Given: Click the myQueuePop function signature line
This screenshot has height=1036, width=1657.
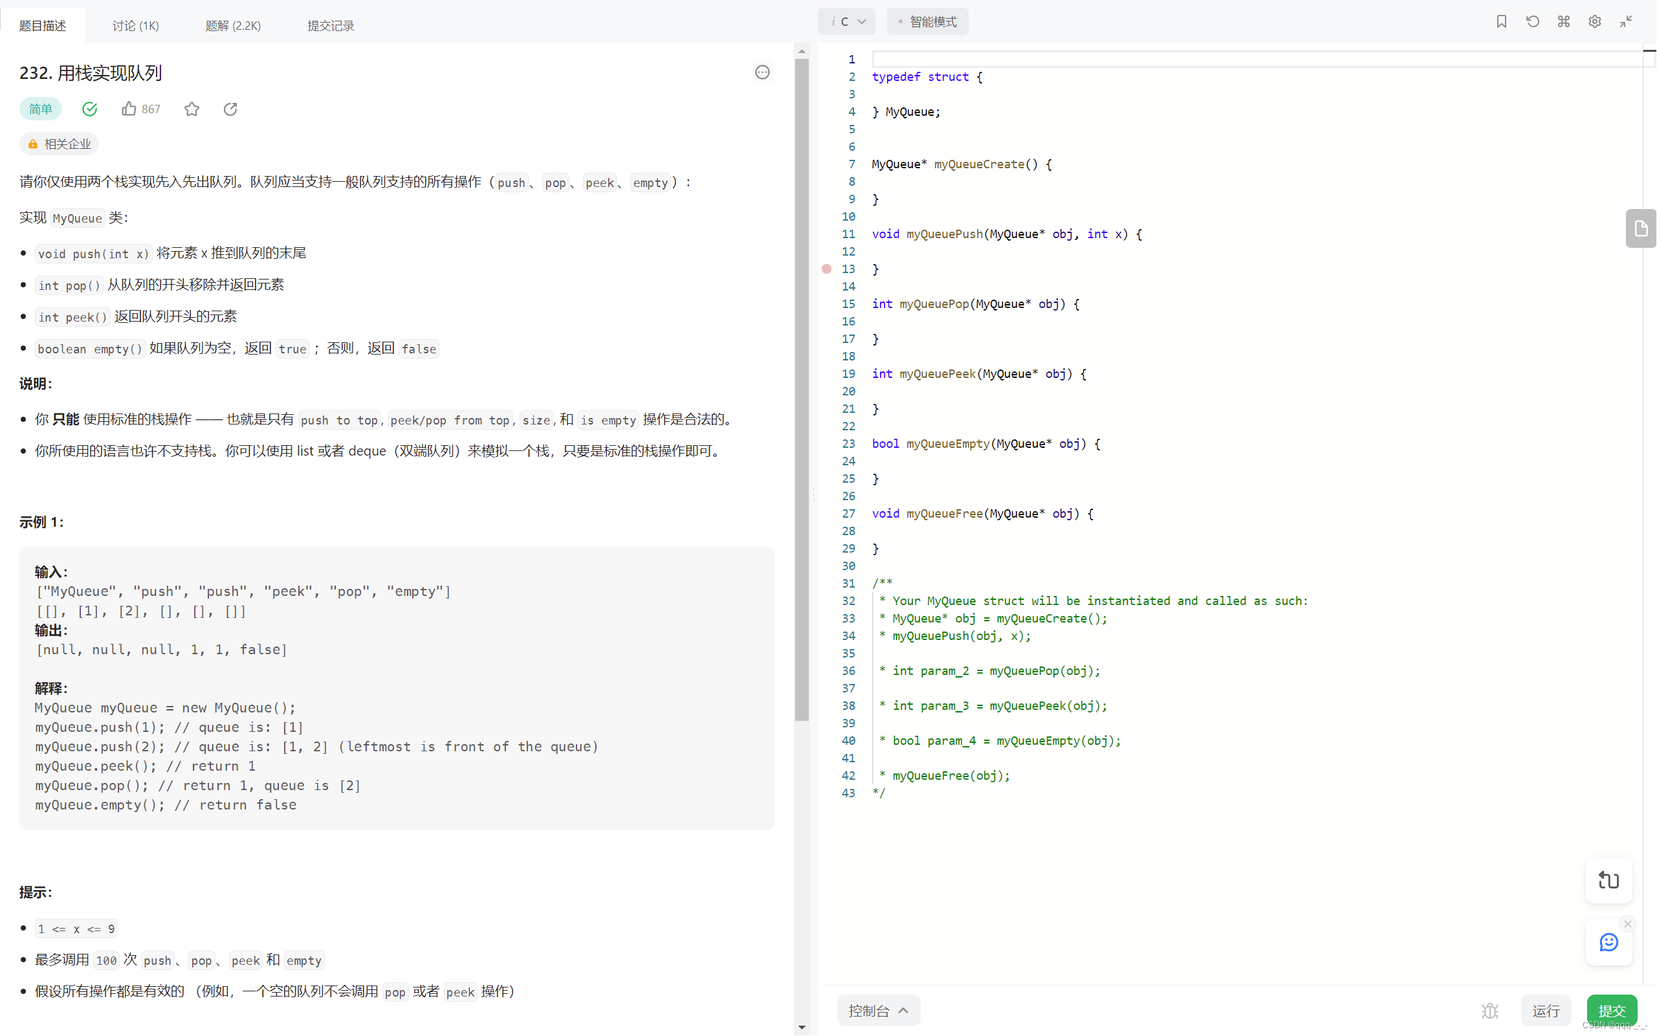Looking at the screenshot, I should click(x=976, y=304).
